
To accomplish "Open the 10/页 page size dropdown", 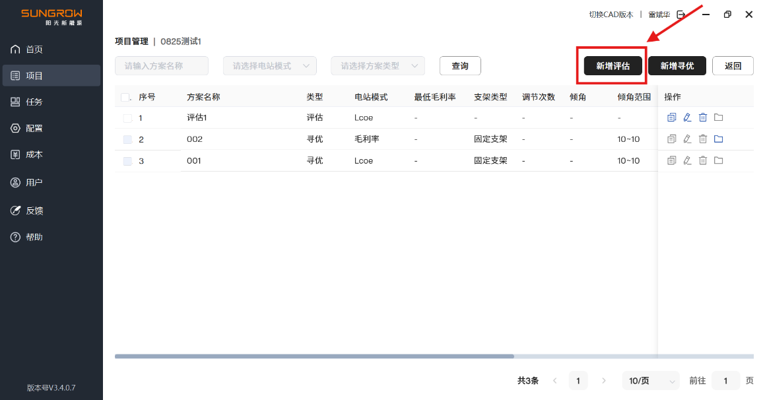I will [650, 381].
